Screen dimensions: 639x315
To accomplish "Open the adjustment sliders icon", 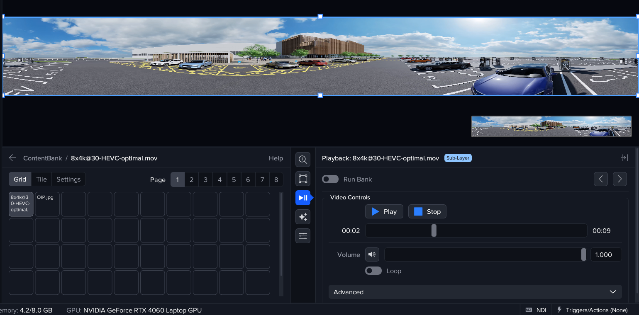I will pos(303,236).
